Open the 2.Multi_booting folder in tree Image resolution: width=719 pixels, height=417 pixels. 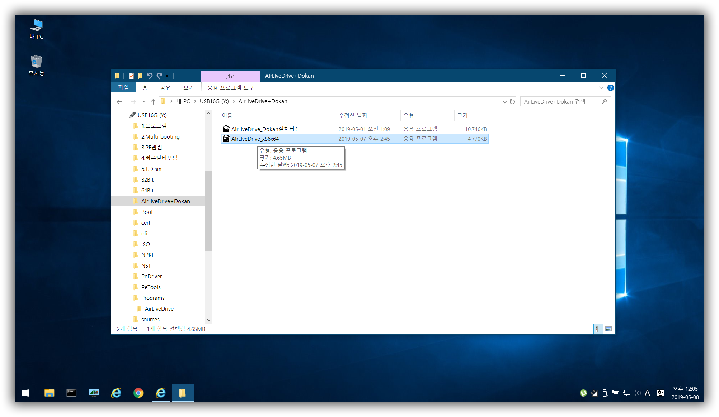click(160, 137)
